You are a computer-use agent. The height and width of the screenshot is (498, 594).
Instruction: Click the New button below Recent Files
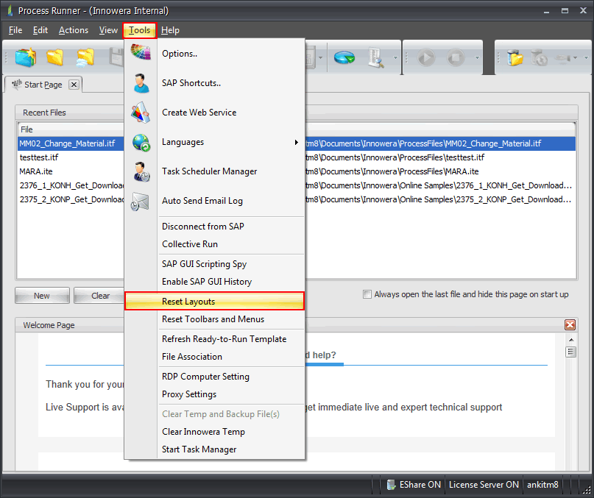42,295
